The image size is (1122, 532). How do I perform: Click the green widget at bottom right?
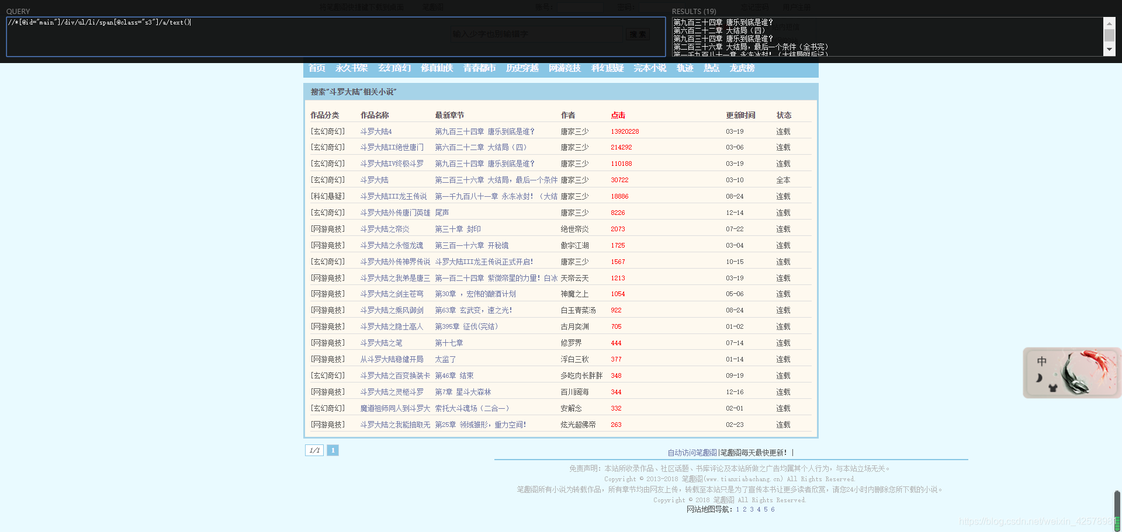pyautogui.click(x=1117, y=511)
